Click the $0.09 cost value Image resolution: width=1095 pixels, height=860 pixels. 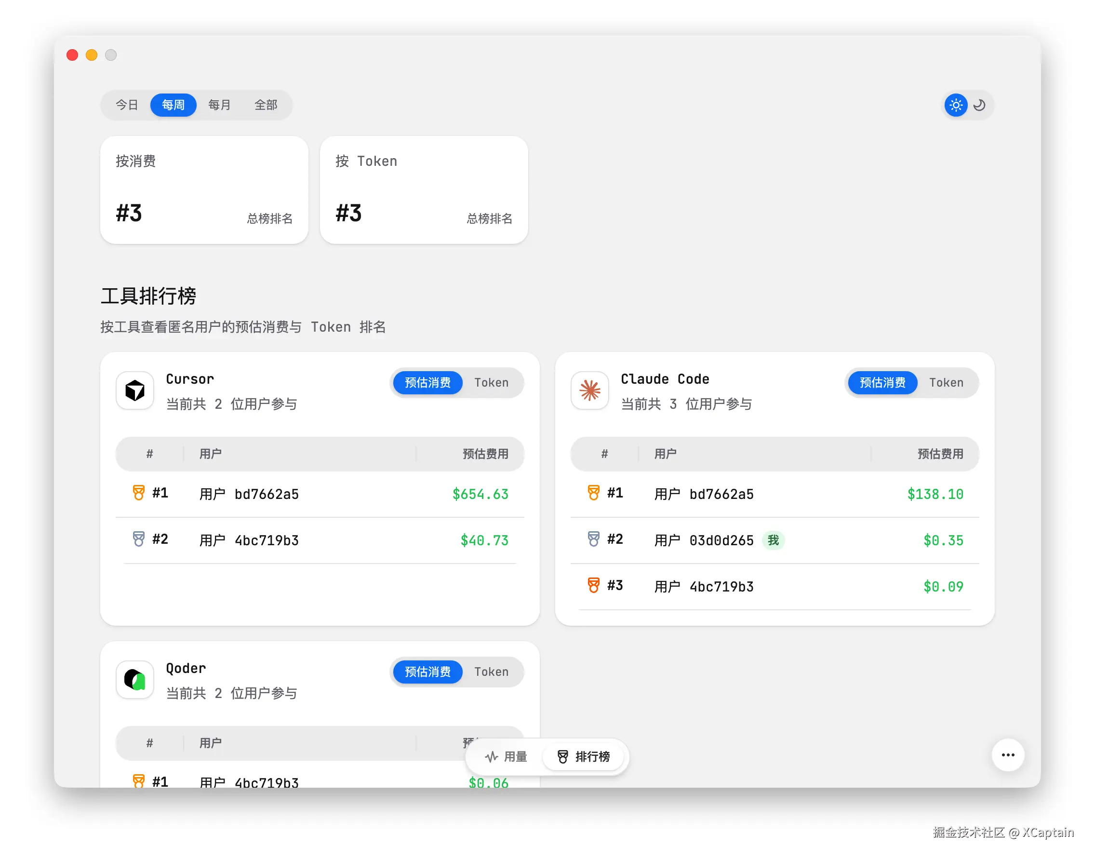[944, 587]
